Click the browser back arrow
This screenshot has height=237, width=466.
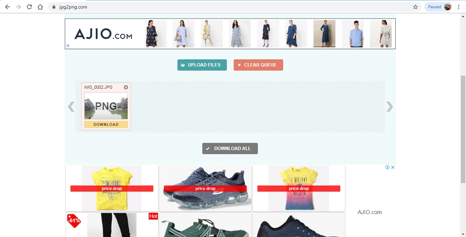(7, 7)
